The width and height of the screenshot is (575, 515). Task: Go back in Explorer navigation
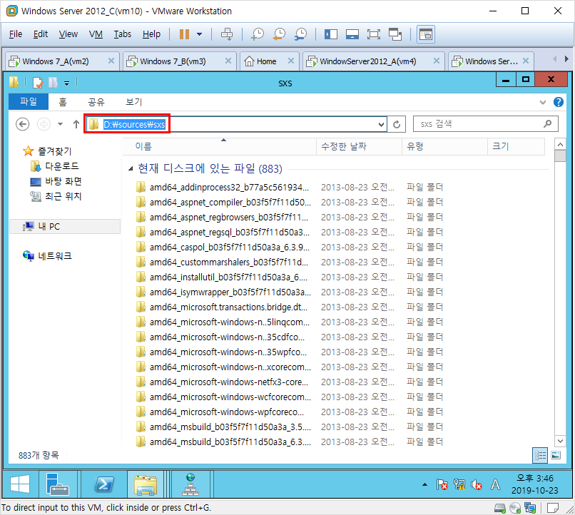(x=22, y=124)
